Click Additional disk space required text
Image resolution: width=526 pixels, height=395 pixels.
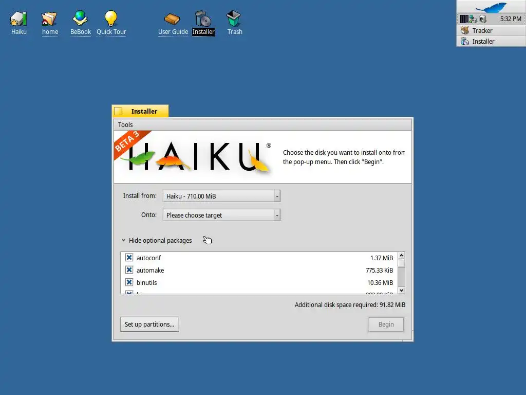tap(350, 305)
